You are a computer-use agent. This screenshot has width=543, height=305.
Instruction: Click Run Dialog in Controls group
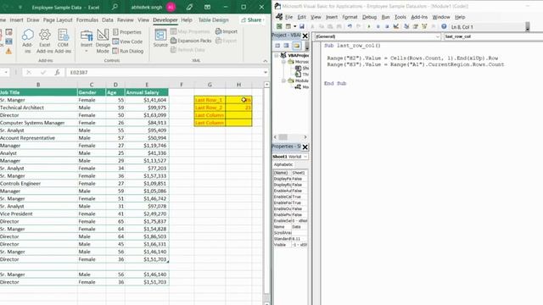point(128,51)
